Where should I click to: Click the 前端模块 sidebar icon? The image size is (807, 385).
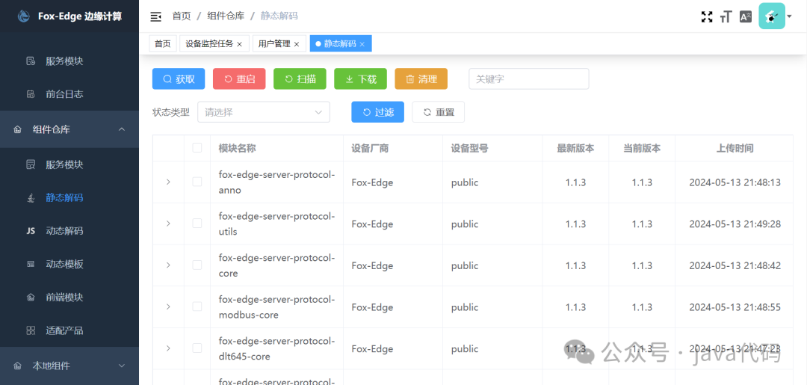(x=31, y=298)
